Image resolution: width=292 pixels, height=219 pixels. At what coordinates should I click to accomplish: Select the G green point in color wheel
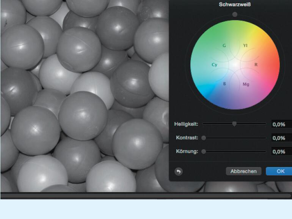[x=224, y=45]
